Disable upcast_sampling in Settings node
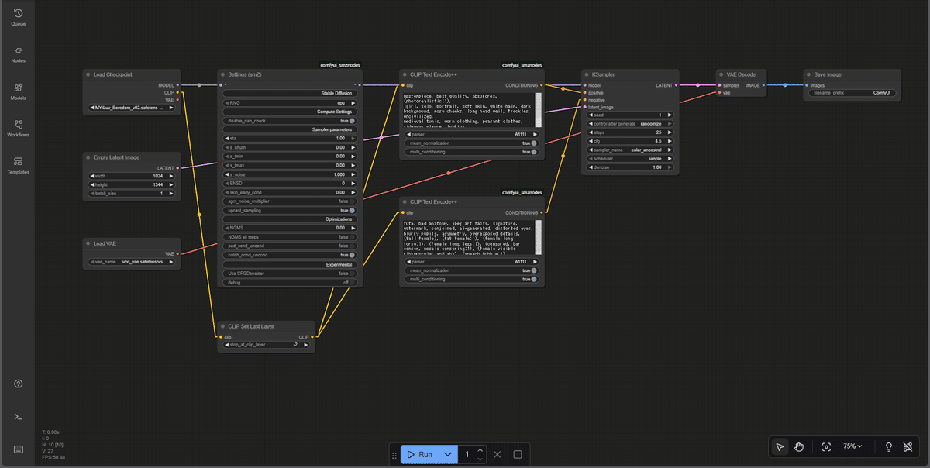The height and width of the screenshot is (468, 930). (353, 210)
